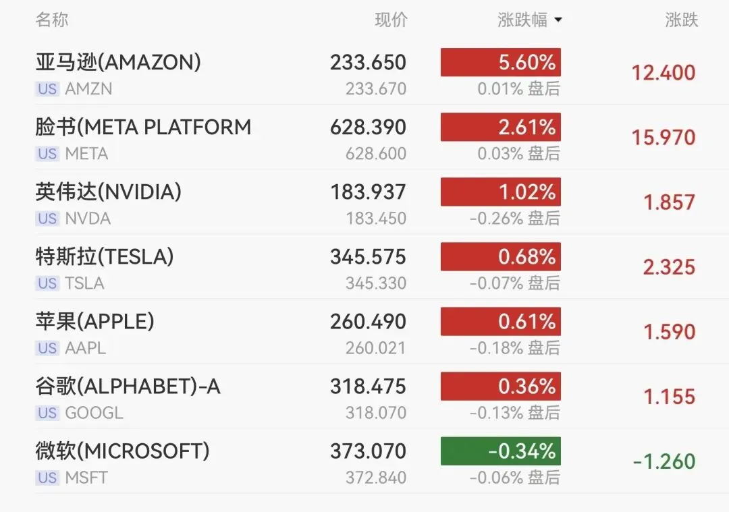Click the sort arrow next to 涨跌幅
The width and height of the screenshot is (729, 512).
pos(558,21)
